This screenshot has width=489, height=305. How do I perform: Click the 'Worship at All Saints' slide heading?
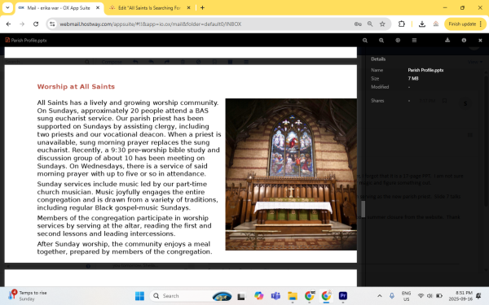click(x=76, y=86)
